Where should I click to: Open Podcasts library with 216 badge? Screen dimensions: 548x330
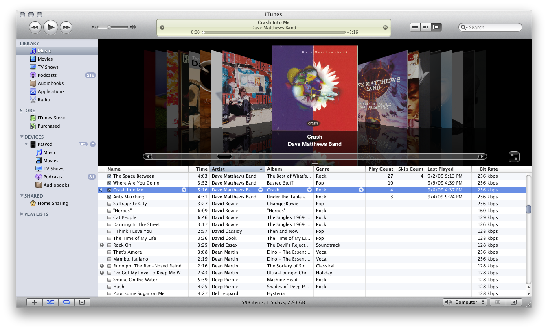(x=57, y=75)
